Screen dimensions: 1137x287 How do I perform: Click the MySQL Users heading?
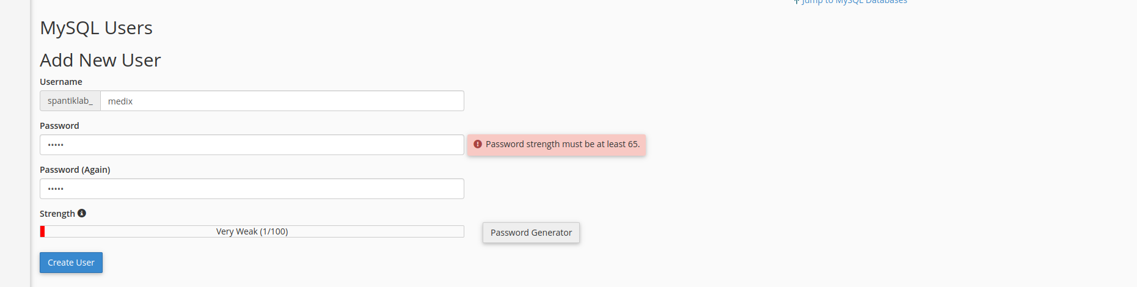click(96, 28)
